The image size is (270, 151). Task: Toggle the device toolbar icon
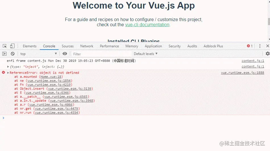[12, 46]
